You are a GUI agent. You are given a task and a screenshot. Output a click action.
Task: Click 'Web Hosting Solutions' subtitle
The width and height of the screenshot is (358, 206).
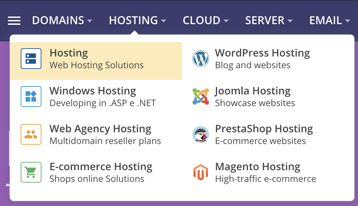[97, 65]
